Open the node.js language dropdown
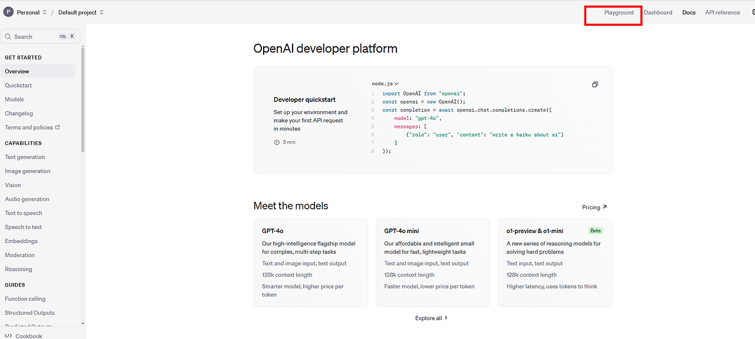 click(x=385, y=84)
